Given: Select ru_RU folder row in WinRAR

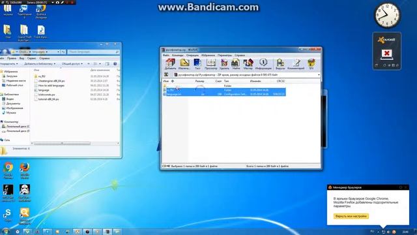Looking at the screenshot, I should (225, 90).
